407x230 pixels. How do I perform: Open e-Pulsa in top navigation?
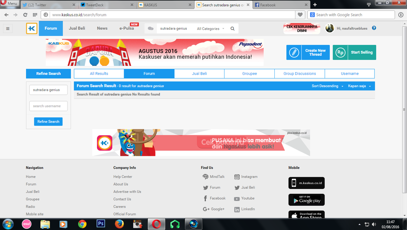pyautogui.click(x=127, y=28)
